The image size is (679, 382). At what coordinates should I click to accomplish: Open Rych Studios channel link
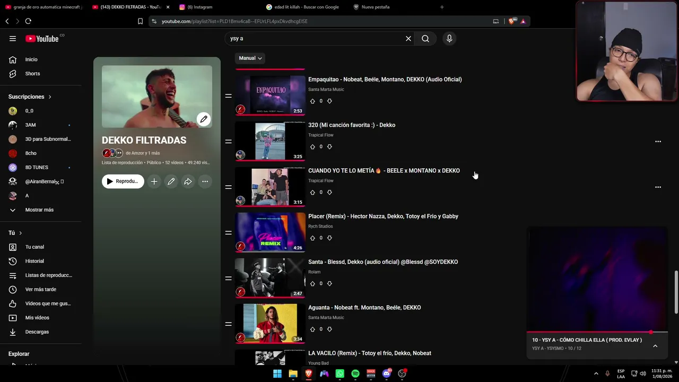tap(320, 227)
